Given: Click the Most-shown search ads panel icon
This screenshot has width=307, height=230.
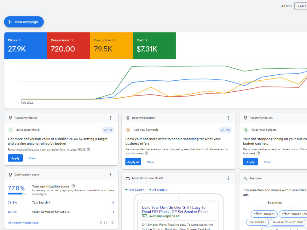Looking at the screenshot, I should [x=128, y=178].
